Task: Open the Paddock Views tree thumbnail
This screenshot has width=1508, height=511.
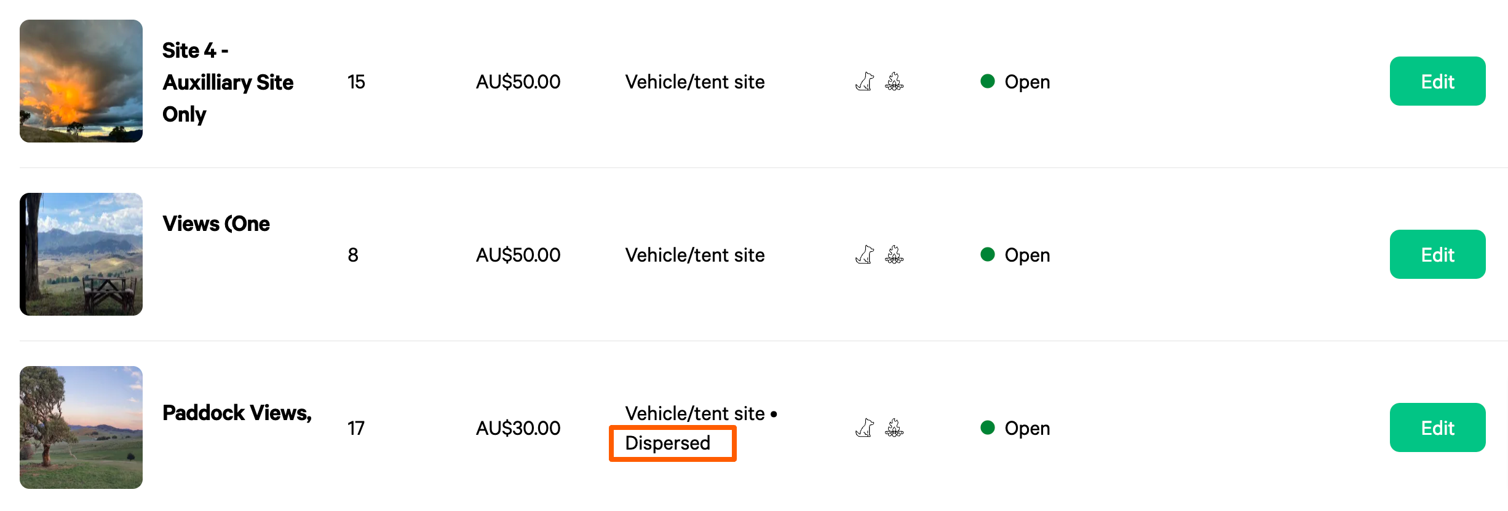Action: coord(81,427)
